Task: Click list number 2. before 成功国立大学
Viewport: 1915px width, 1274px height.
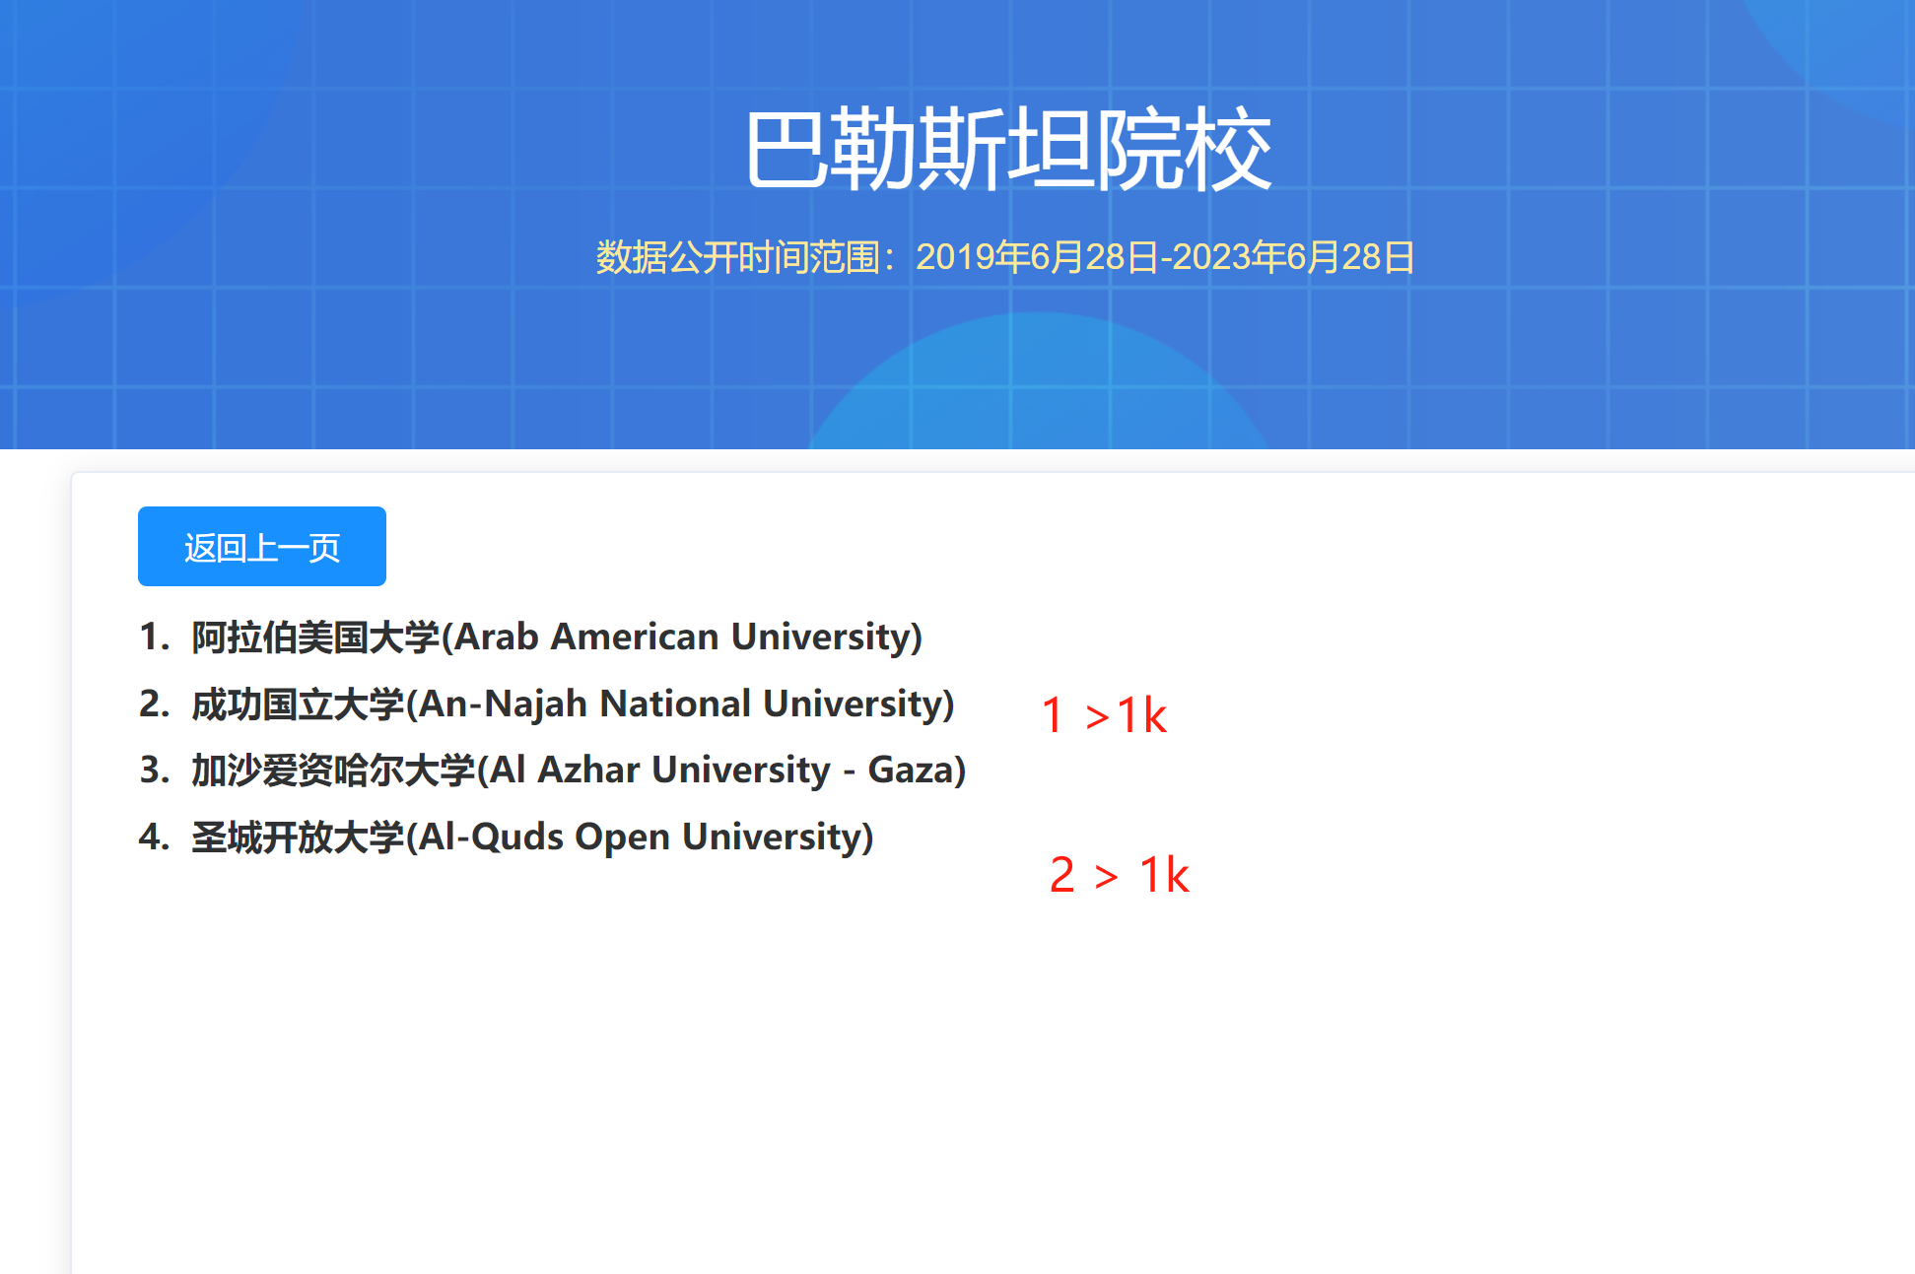Action: click(155, 704)
